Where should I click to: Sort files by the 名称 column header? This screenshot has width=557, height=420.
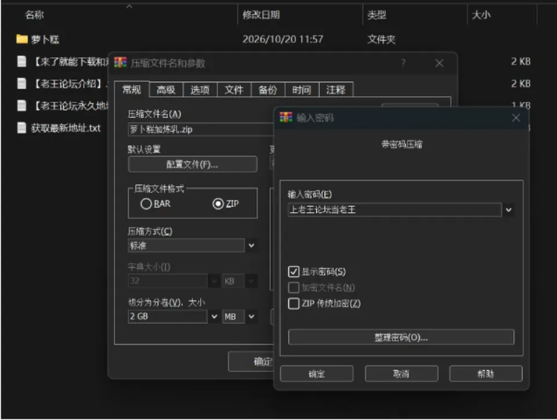[34, 15]
